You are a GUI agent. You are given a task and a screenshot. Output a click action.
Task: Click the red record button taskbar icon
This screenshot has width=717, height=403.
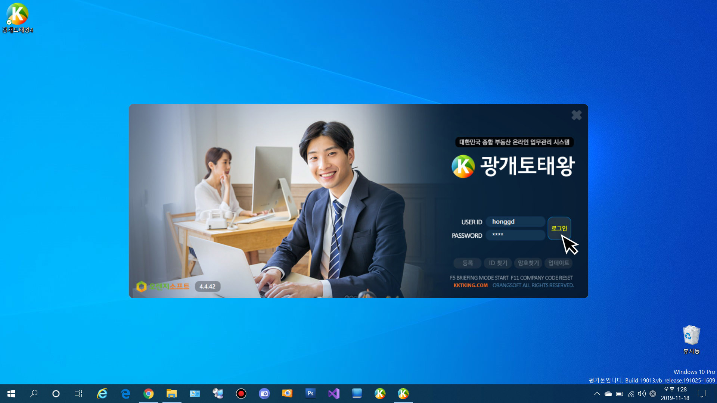tap(241, 394)
